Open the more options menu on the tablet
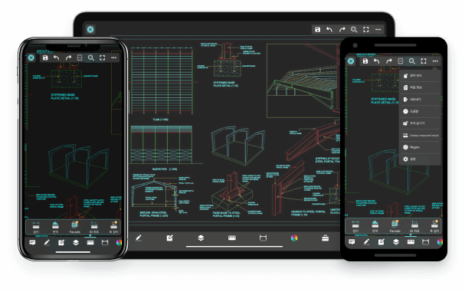465x292 pixels. 378,29
